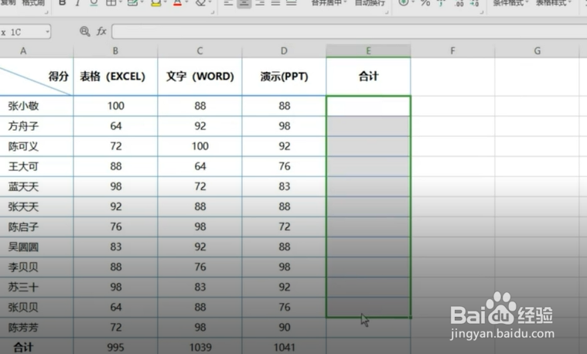Select the name cell 蓝天天
The width and height of the screenshot is (587, 354).
tap(36, 187)
